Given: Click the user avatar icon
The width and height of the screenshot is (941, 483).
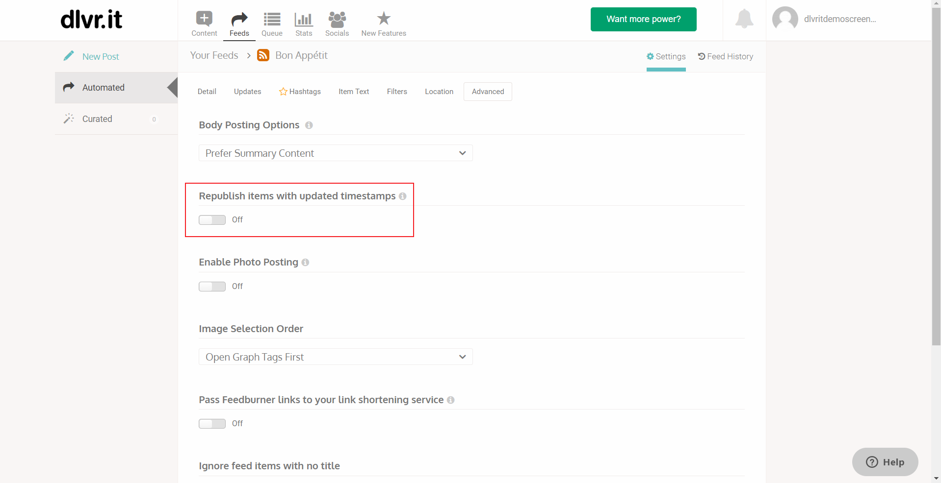Looking at the screenshot, I should [x=785, y=19].
